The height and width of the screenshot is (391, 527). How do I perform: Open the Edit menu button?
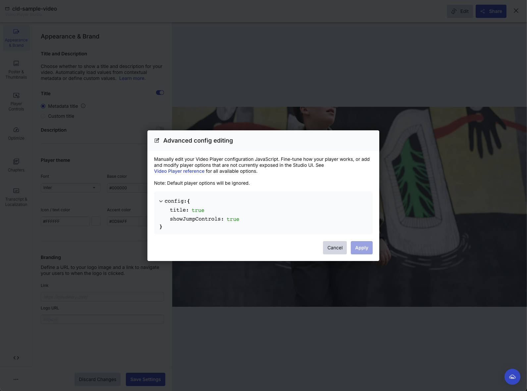(x=460, y=11)
